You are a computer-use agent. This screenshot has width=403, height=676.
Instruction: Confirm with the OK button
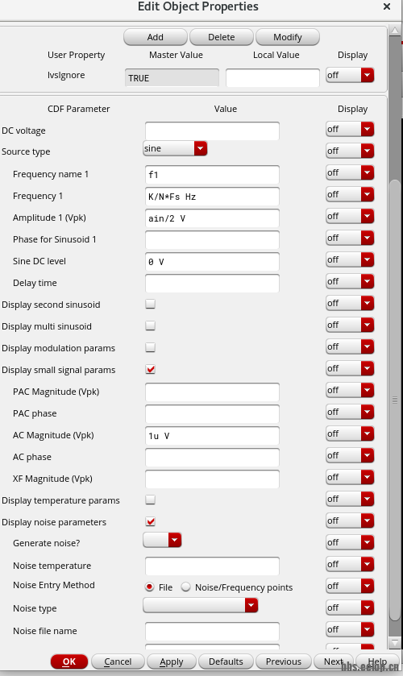[x=69, y=661]
